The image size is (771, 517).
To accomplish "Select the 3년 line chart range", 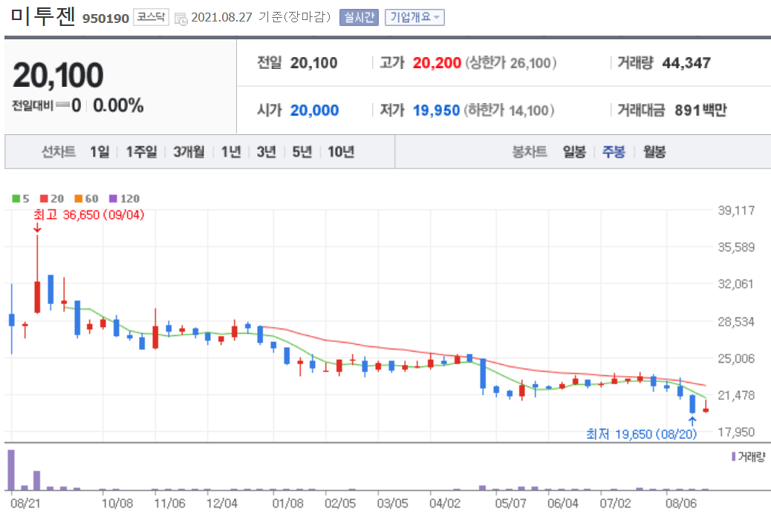I will (x=267, y=152).
